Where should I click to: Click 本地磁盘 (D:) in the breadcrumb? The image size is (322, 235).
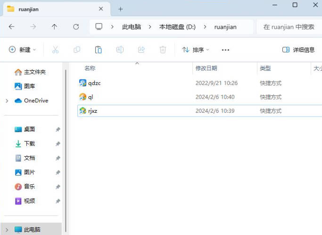tap(177, 27)
